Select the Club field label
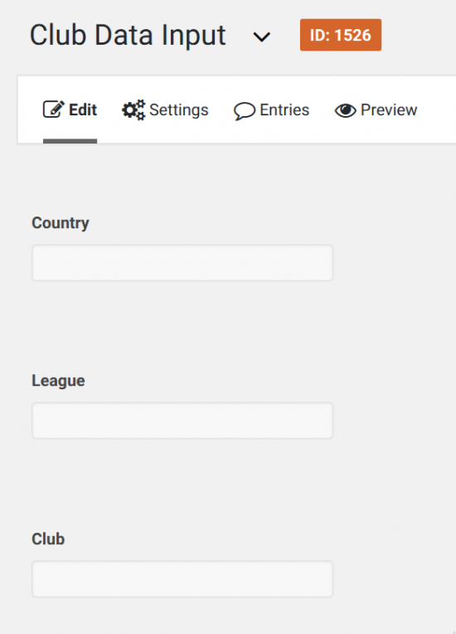 (48, 539)
